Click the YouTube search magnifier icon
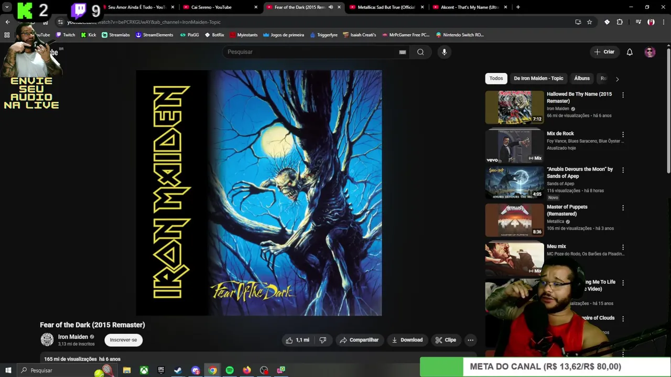Screen dimensions: 671x377 coord(420,52)
